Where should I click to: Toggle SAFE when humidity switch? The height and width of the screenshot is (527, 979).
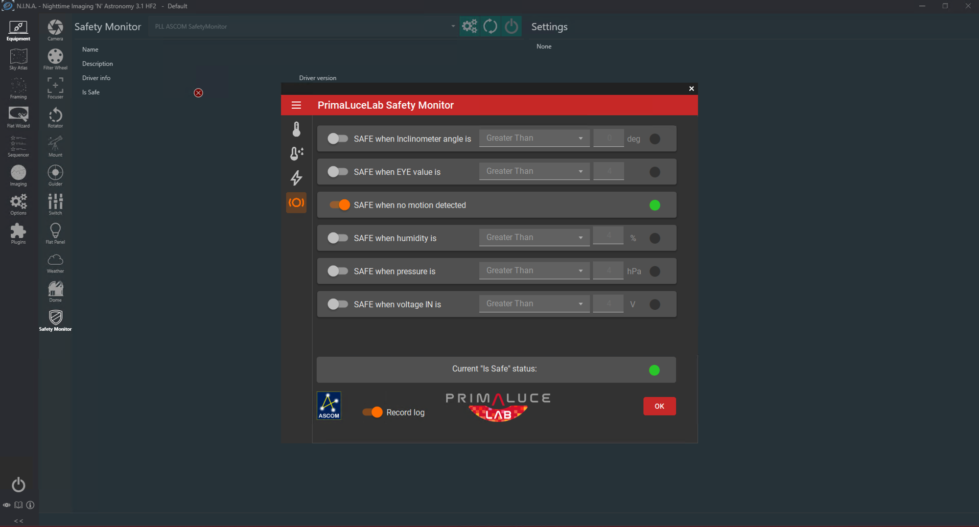click(338, 238)
